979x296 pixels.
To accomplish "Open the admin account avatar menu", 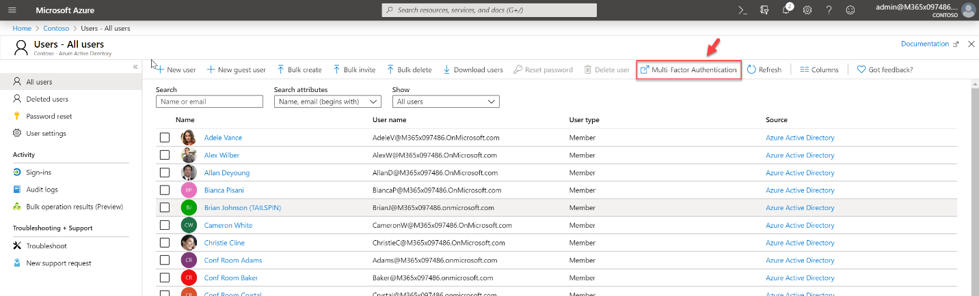I will click(968, 10).
